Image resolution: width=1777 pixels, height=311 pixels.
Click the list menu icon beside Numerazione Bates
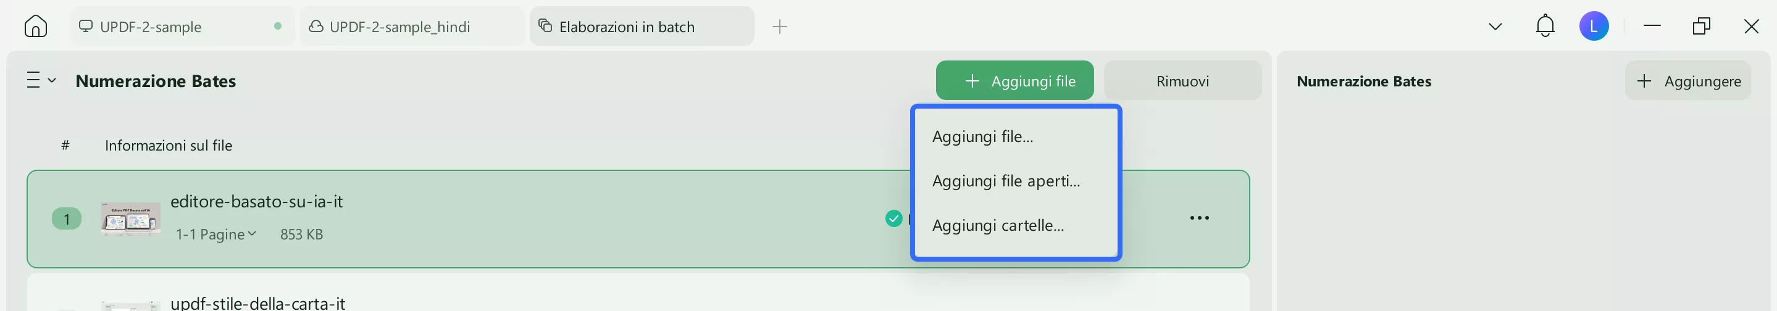coord(40,81)
